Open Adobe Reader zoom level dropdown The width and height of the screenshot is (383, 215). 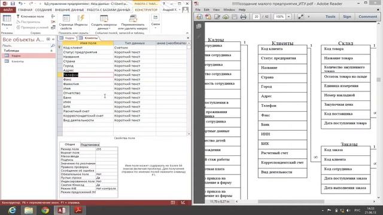tap(288, 17)
